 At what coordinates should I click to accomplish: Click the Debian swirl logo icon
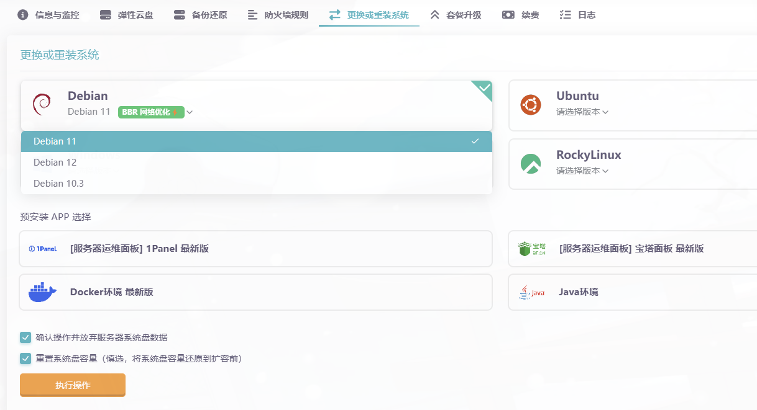coord(42,104)
